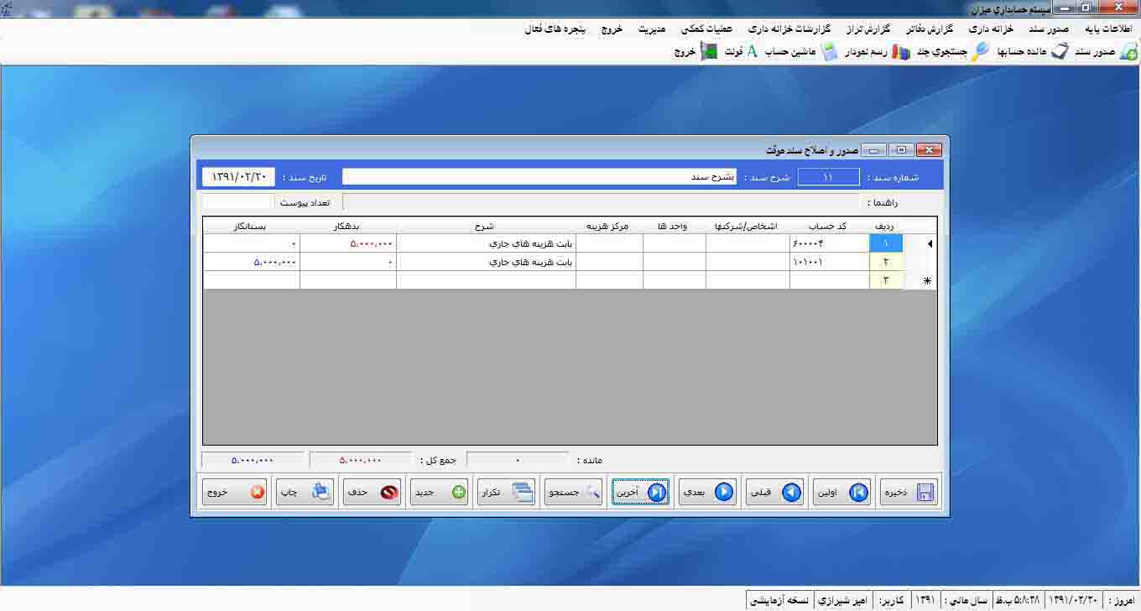This screenshot has width=1141, height=611.
Task: Click the شرح column header
Action: [x=487, y=226]
